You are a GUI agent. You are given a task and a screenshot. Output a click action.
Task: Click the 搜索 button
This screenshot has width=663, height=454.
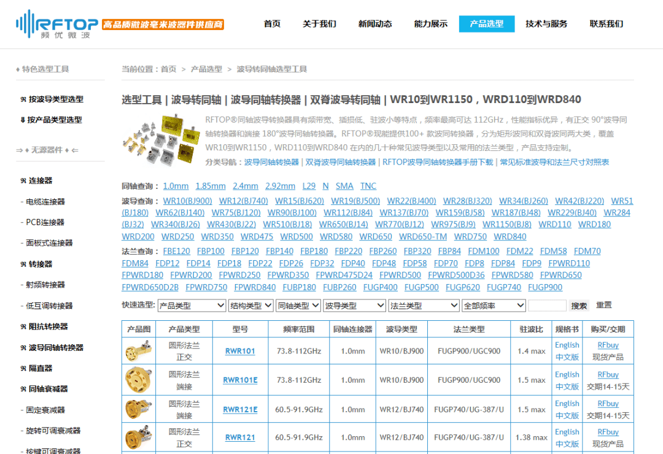click(579, 306)
